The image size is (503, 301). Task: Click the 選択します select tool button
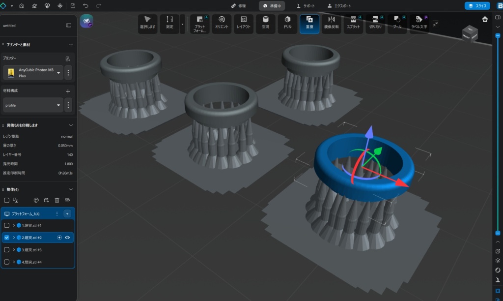pyautogui.click(x=147, y=23)
